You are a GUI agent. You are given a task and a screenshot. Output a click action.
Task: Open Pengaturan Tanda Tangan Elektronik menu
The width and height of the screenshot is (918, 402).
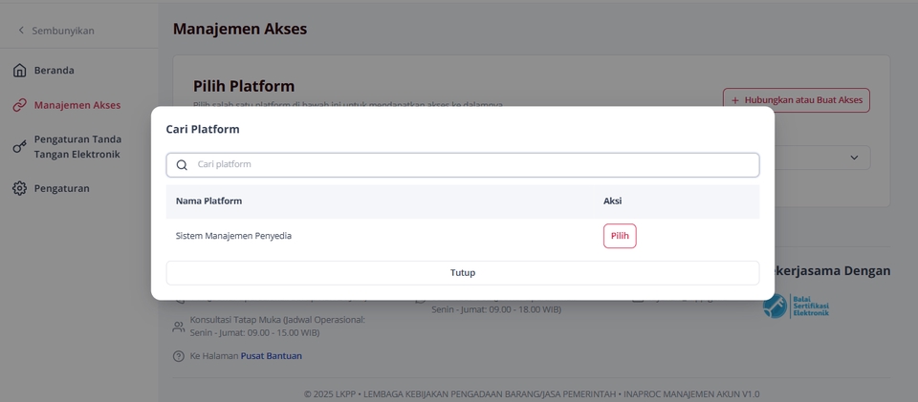click(77, 146)
